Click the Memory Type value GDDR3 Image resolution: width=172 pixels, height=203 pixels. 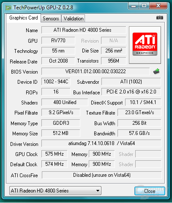pyautogui.click(x=61, y=123)
